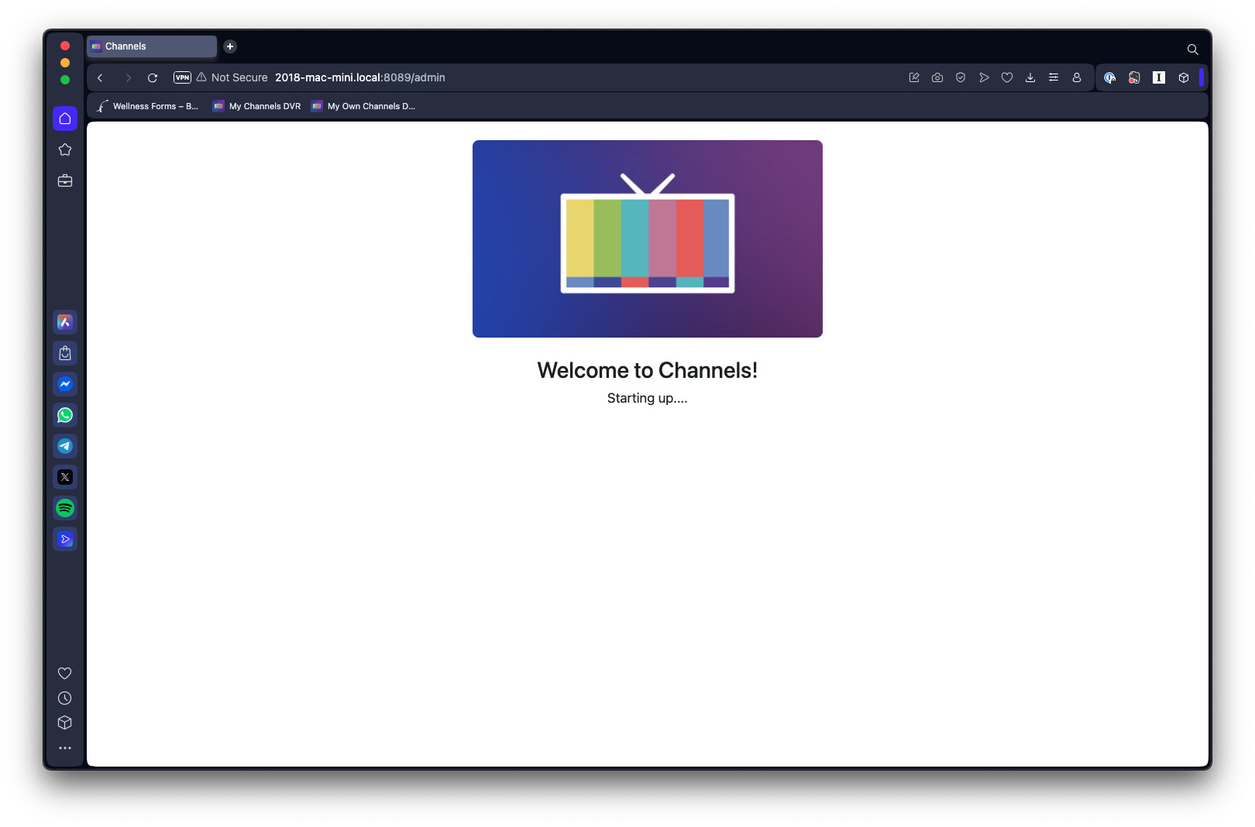
Task: Open a new tab with the plus button
Action: coord(230,46)
